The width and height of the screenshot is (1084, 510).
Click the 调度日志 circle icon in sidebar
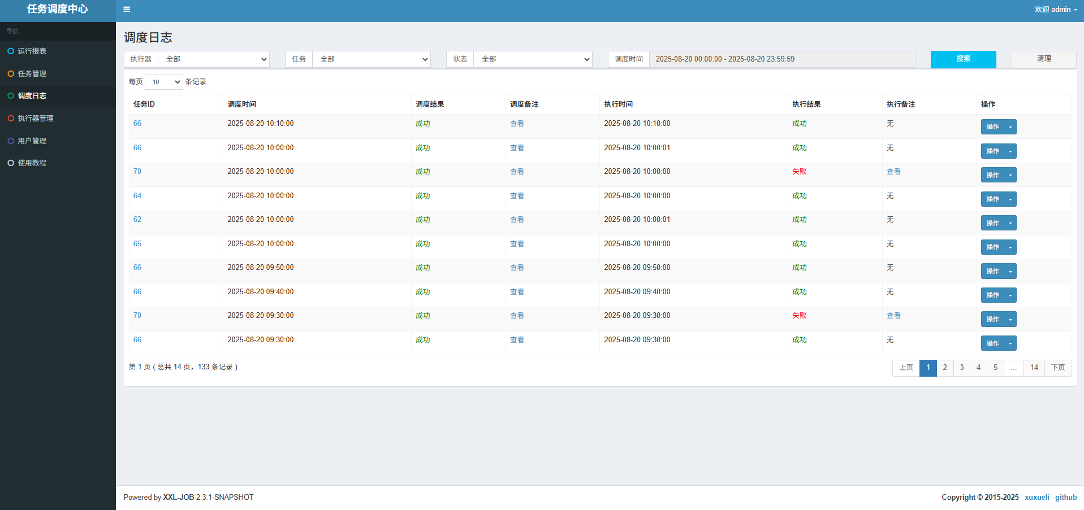point(11,96)
